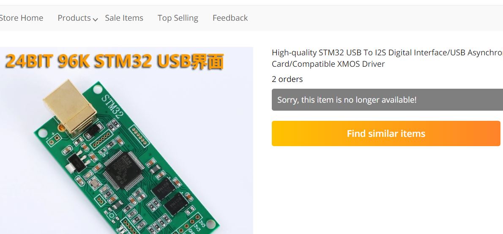Click the '2 orders' text
This screenshot has height=234, width=503.
[x=287, y=79]
